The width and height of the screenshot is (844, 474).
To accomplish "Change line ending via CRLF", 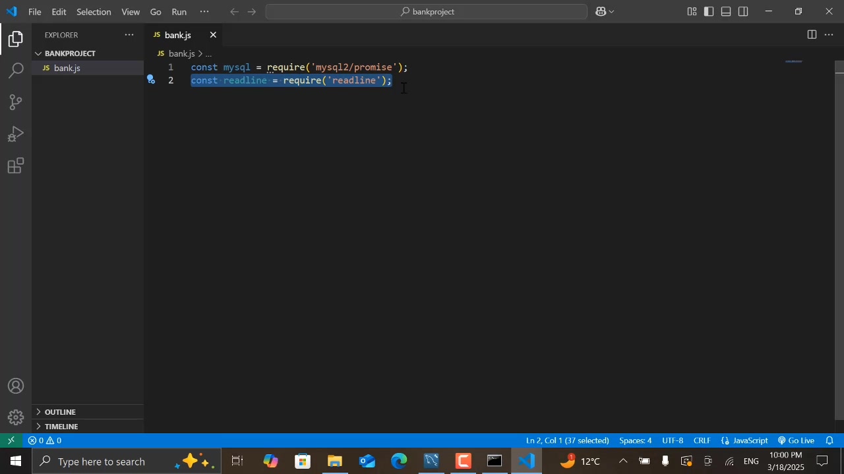I will [702, 440].
